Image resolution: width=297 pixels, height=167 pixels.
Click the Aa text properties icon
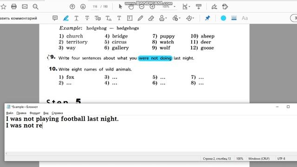point(245,18)
